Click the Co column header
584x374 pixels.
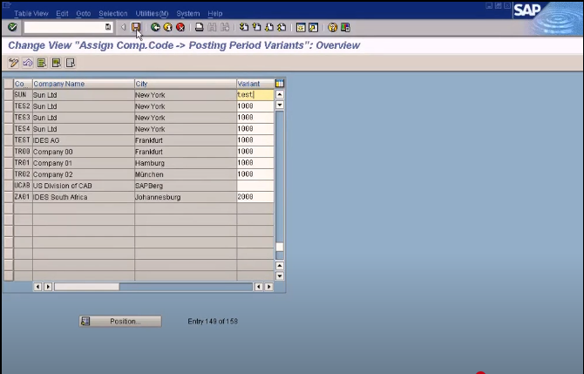tap(23, 84)
